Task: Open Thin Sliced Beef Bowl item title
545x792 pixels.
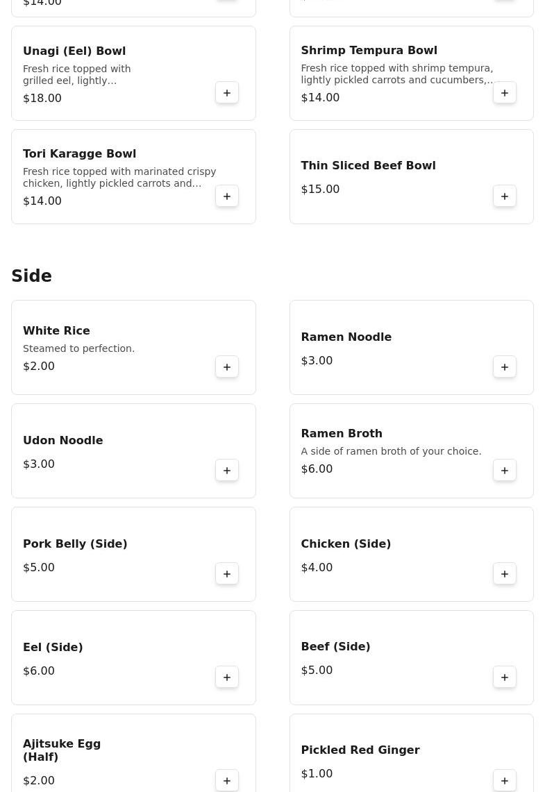Action: pyautogui.click(x=368, y=166)
